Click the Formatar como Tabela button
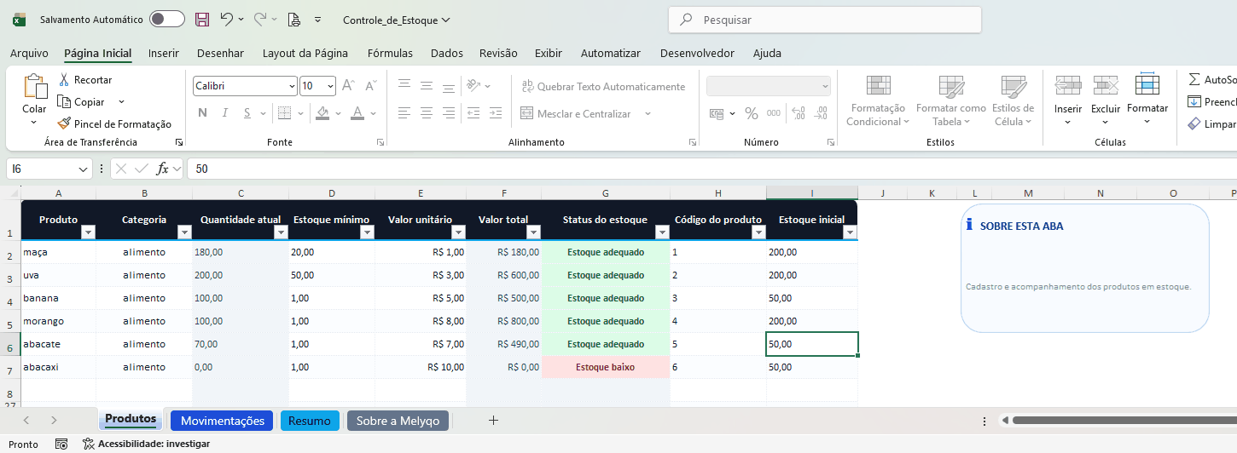This screenshot has height=453, width=1237. point(951,100)
